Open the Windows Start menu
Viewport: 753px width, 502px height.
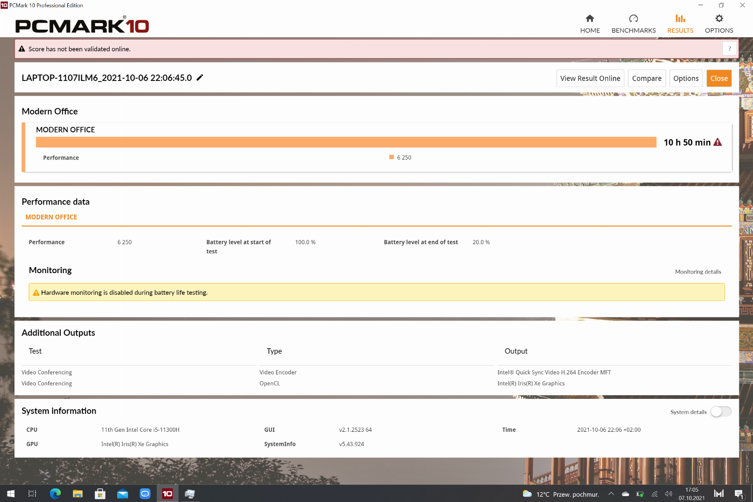tap(10, 494)
